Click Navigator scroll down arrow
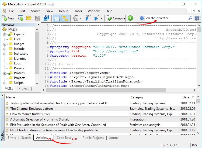The width and height of the screenshot is (202, 148). (x=37, y=83)
